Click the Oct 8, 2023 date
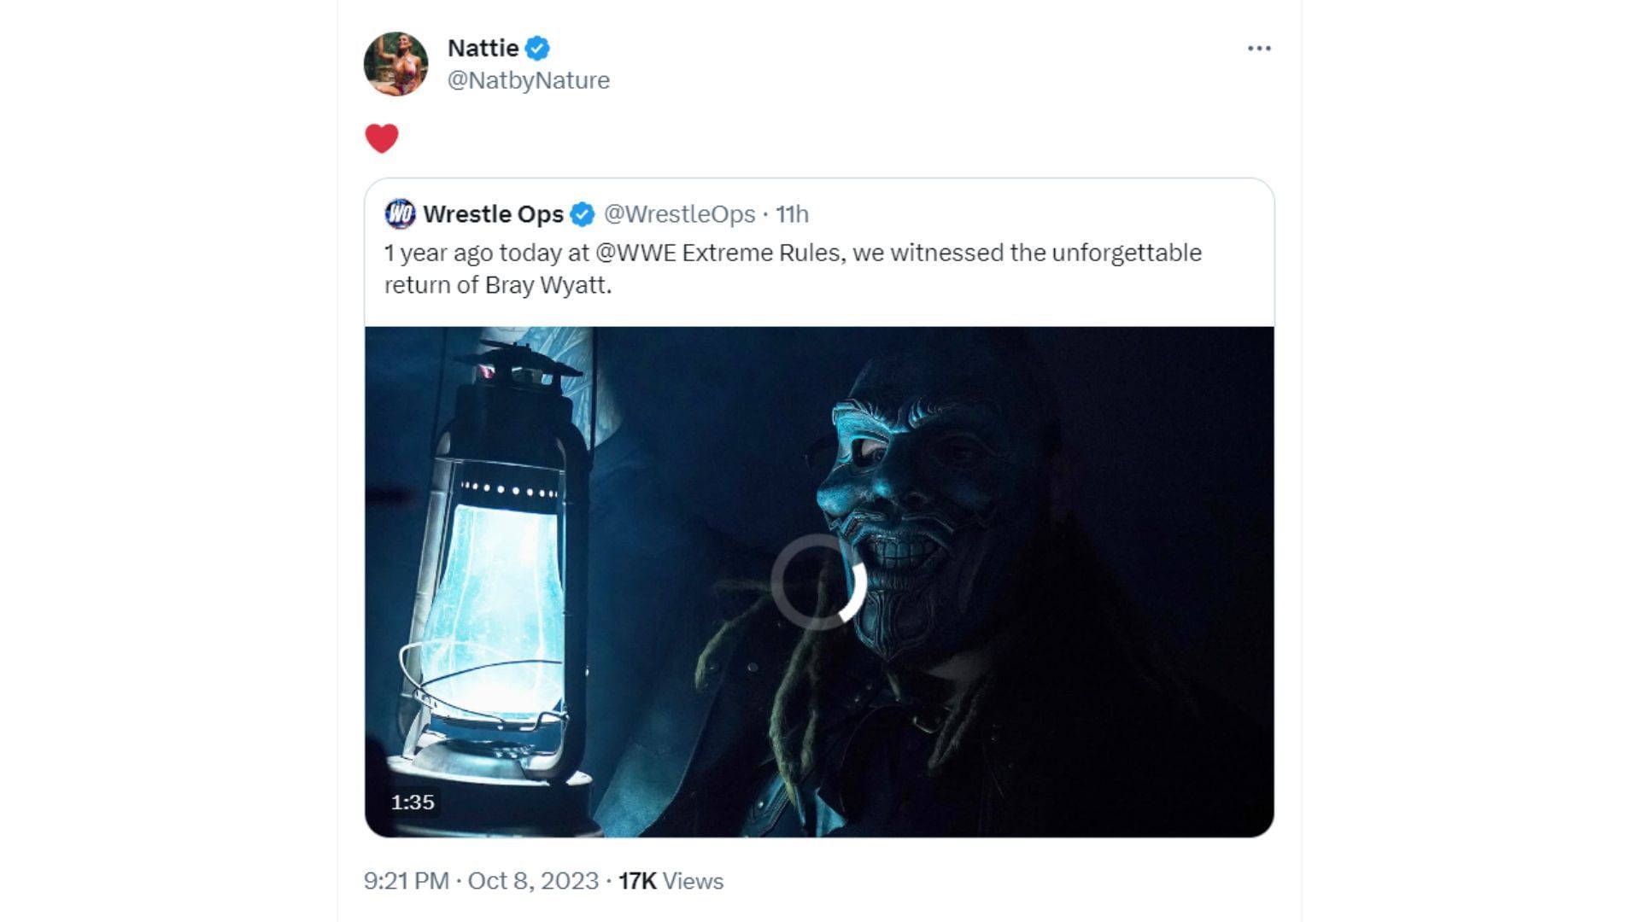This screenshot has height=922, width=1640. tap(533, 881)
